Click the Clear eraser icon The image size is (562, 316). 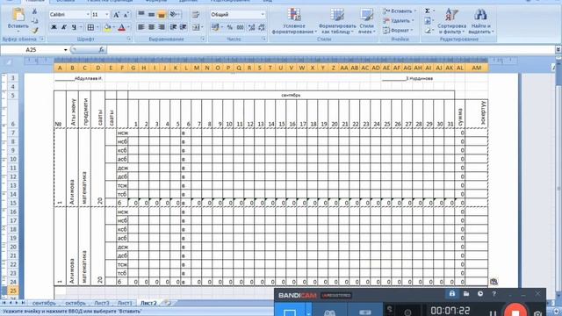point(428,31)
